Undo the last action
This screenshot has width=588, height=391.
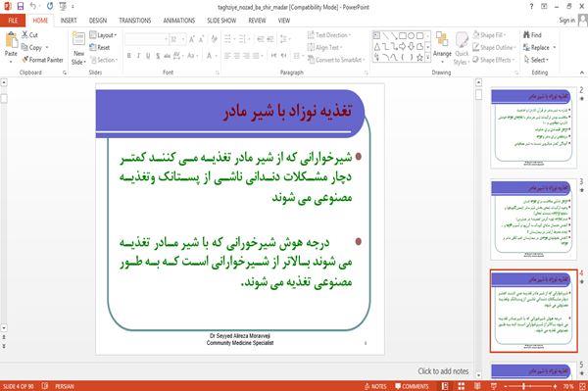point(33,7)
